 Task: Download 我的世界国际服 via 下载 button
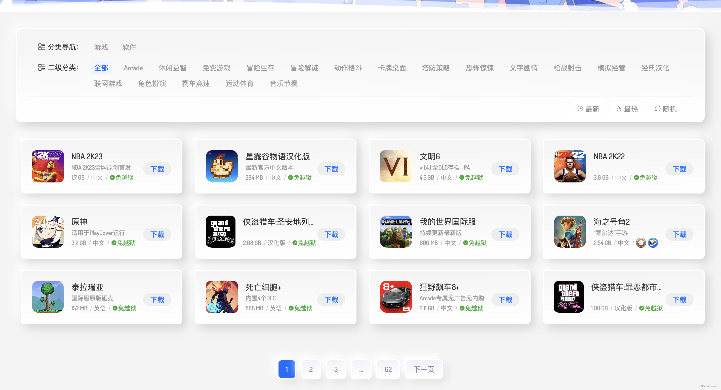pyautogui.click(x=505, y=234)
